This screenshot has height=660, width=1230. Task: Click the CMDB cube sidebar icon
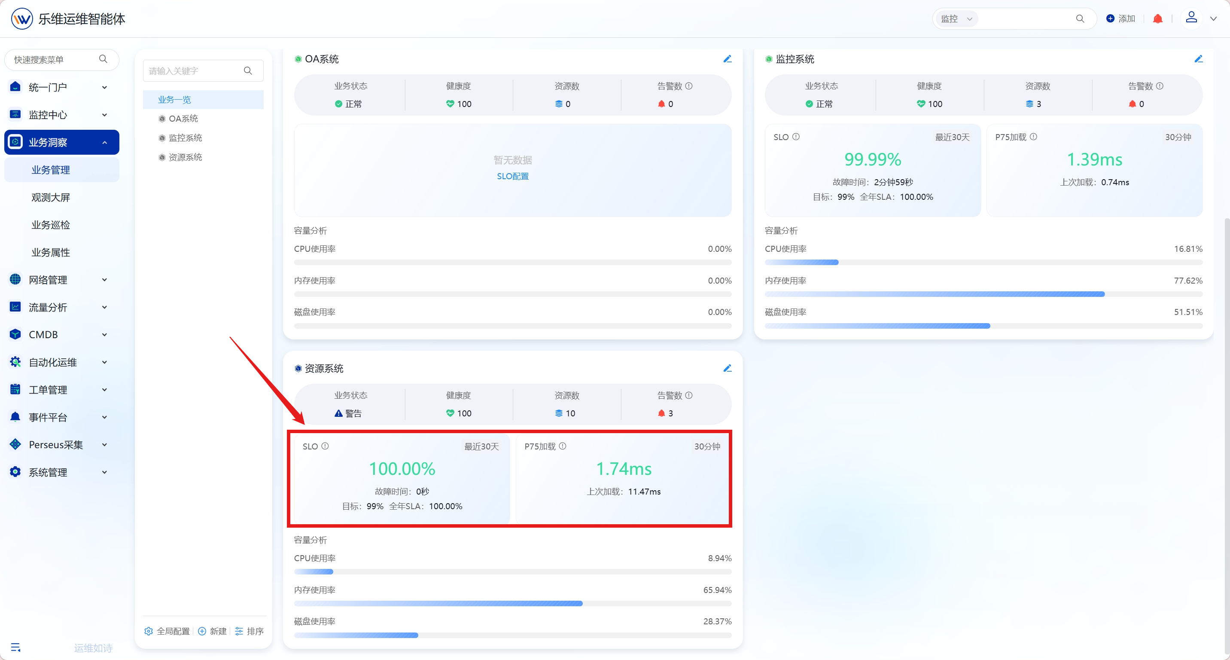click(x=15, y=334)
